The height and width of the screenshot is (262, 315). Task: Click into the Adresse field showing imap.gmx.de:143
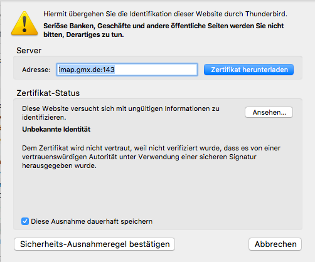(x=127, y=70)
